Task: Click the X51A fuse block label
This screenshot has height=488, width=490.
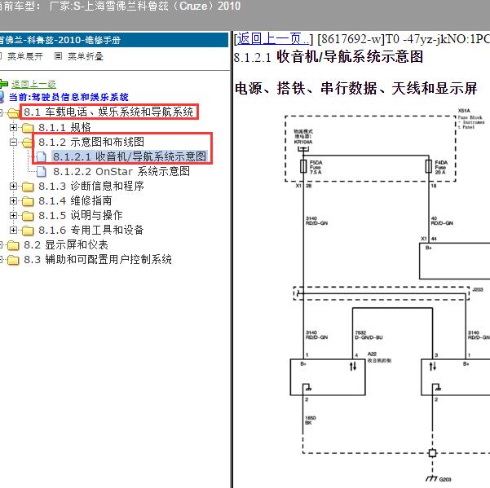Action: point(464,111)
